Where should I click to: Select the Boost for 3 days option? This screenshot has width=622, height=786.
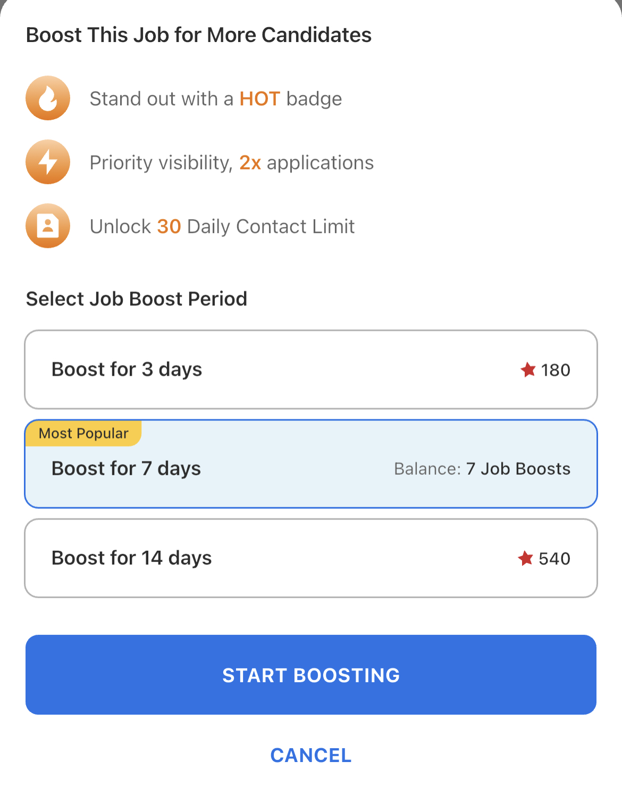[x=310, y=370]
